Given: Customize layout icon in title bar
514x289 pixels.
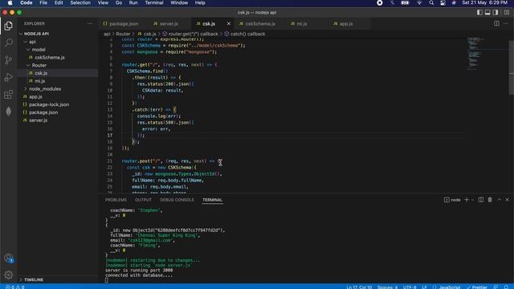Looking at the screenshot, I should [507, 13].
